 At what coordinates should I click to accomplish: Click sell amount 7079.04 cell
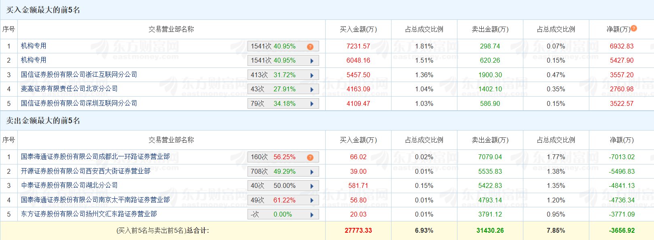click(490, 157)
